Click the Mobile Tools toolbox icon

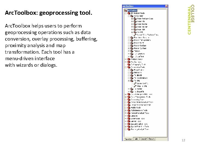click(129, 108)
